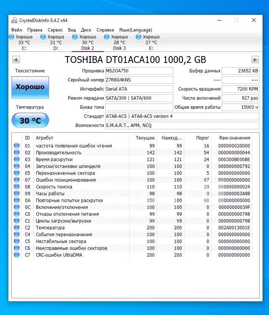
Task: Select the Disk 2 tab showing 30 °C
Action: pyautogui.click(x=88, y=42)
